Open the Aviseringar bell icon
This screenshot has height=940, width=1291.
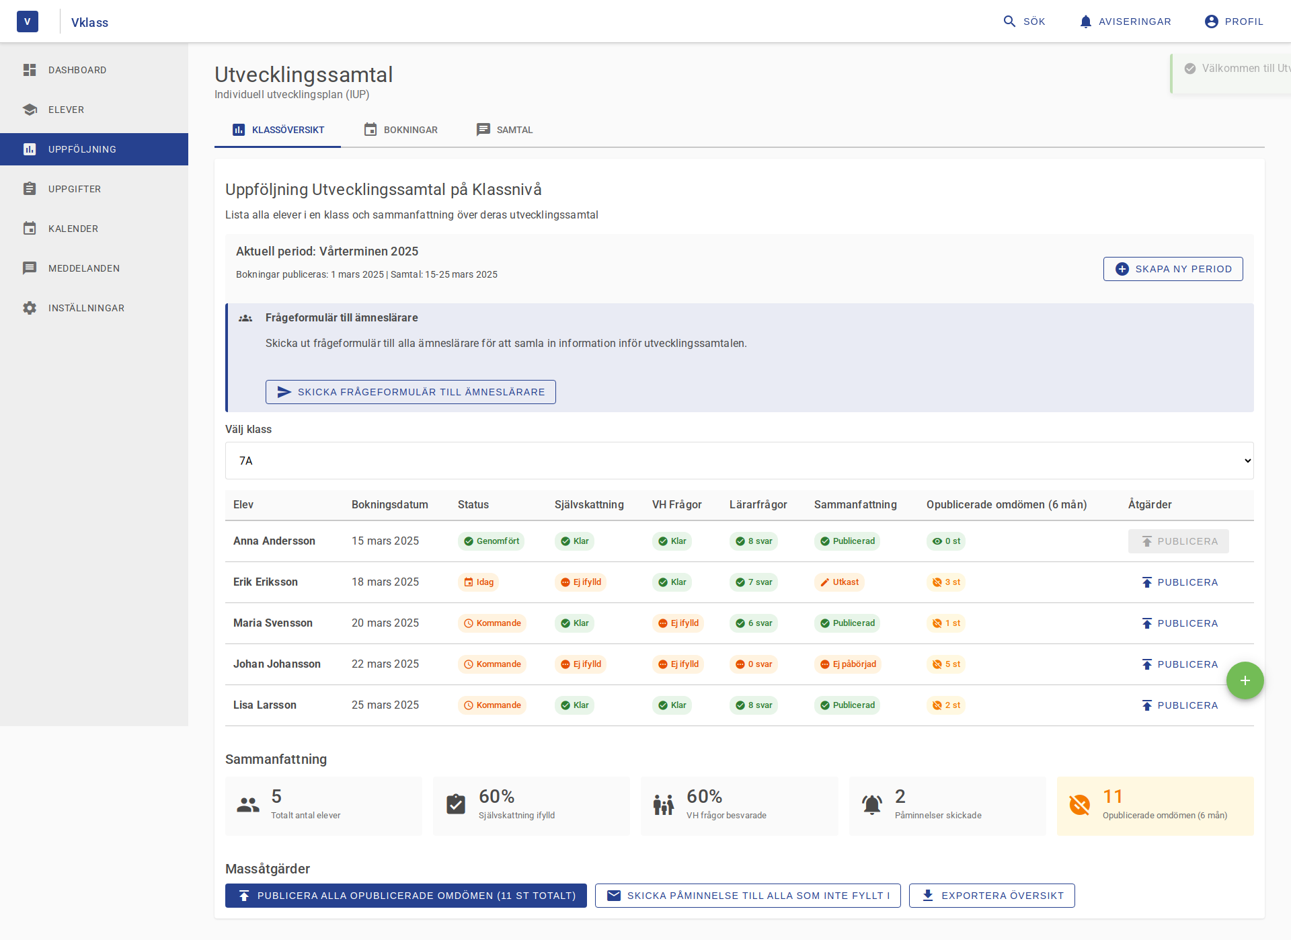click(1085, 21)
